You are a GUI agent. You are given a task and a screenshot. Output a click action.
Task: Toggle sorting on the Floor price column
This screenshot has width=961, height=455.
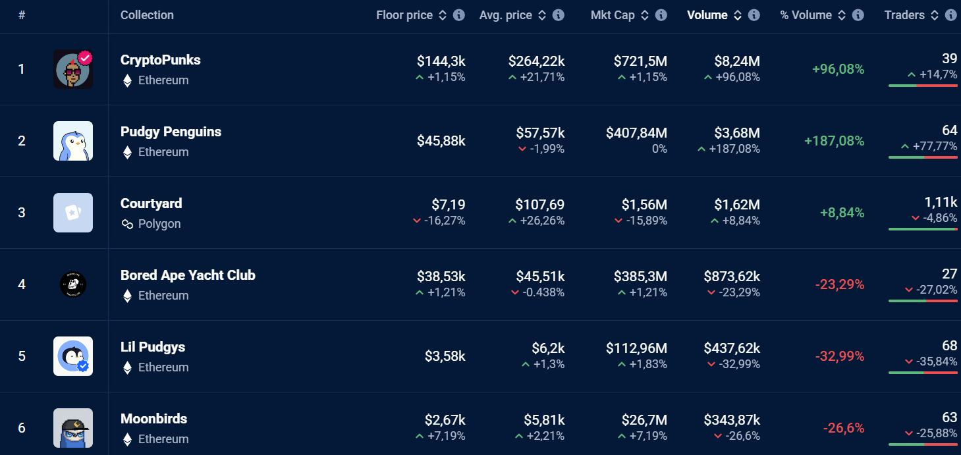click(x=444, y=14)
